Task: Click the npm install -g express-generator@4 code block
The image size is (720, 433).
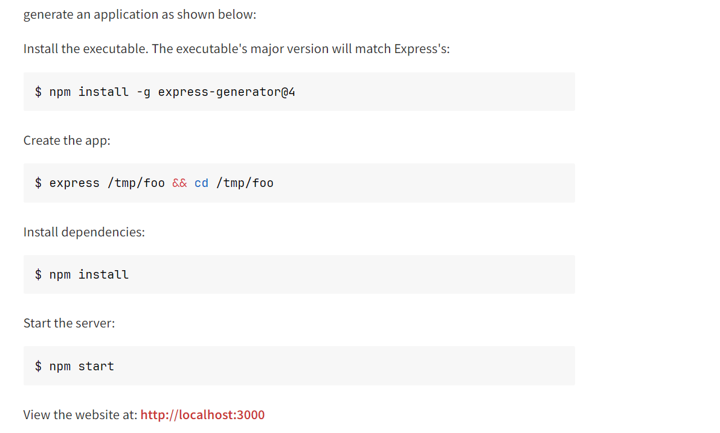Action: tap(362, 92)
